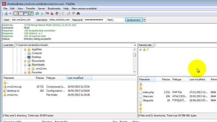Open the File menu
The height and width of the screenshot is (122, 217).
pos(5,8)
